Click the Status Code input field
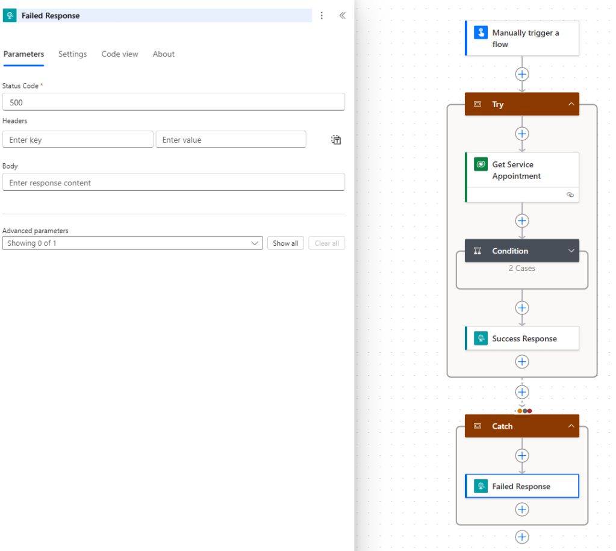Screen dimensions: 616x551 click(x=173, y=102)
